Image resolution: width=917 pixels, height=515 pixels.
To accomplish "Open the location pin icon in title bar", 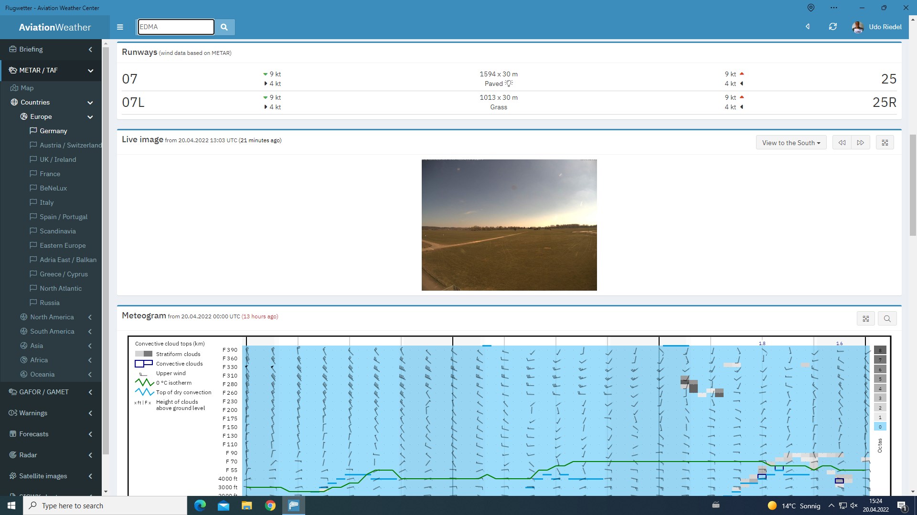I will click(810, 8).
